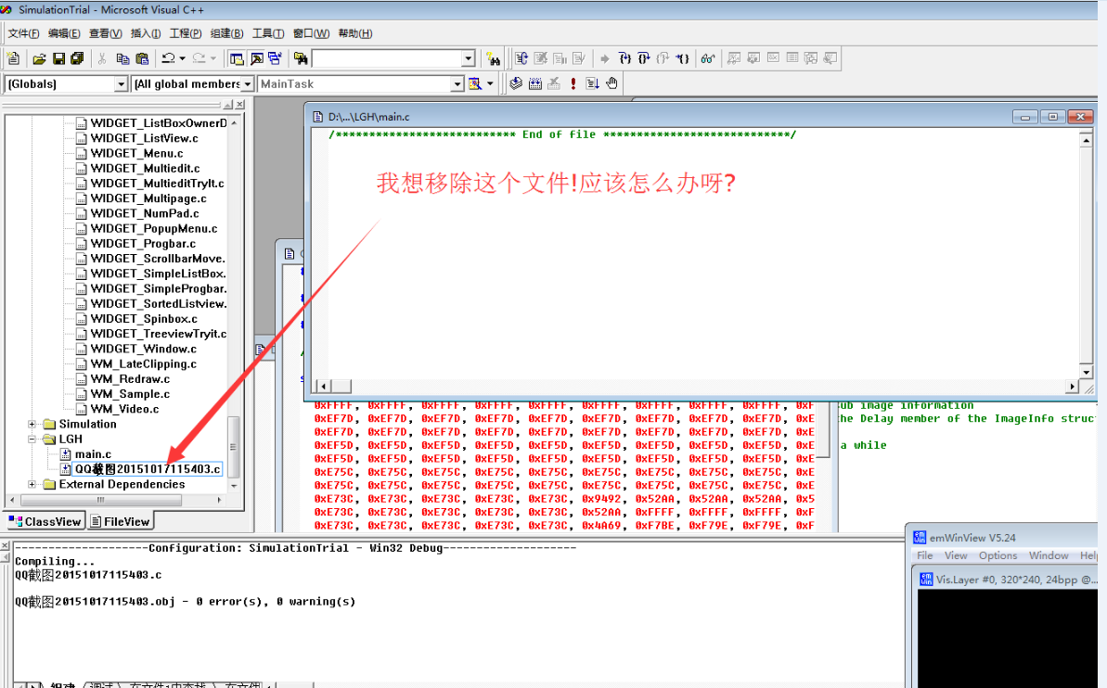Viewport: 1107px width, 688px height.
Task: Open QuickWatch glasses icon
Action: 707,58
